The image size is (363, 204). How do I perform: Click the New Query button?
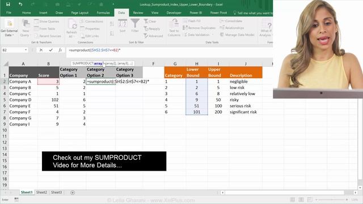pos(25,28)
